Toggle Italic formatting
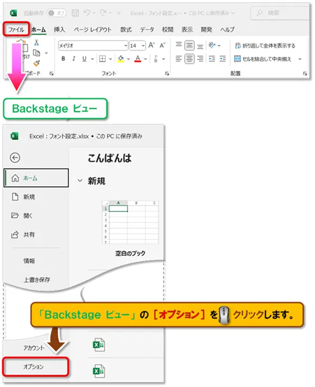315x387 pixels. [x=73, y=59]
